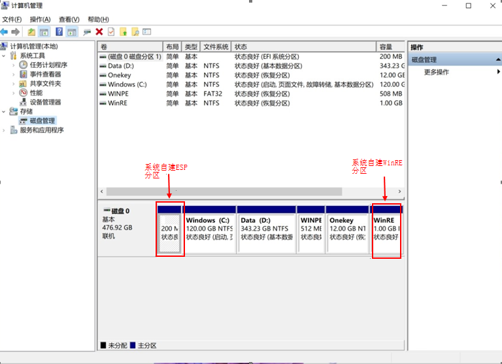Image resolution: width=502 pixels, height=364 pixels.
Task: Open 更多操作 in the actions pane
Action: coord(436,72)
